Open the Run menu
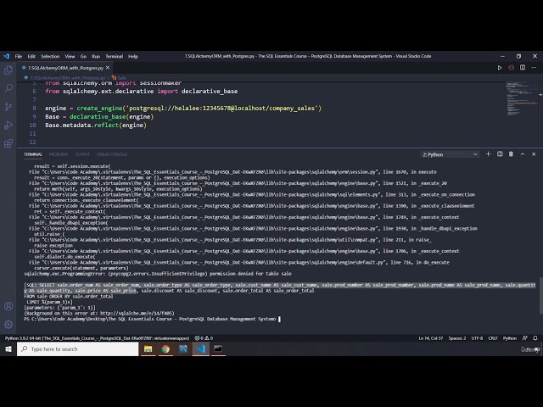Viewport: 543px width, 407px height. (96, 57)
